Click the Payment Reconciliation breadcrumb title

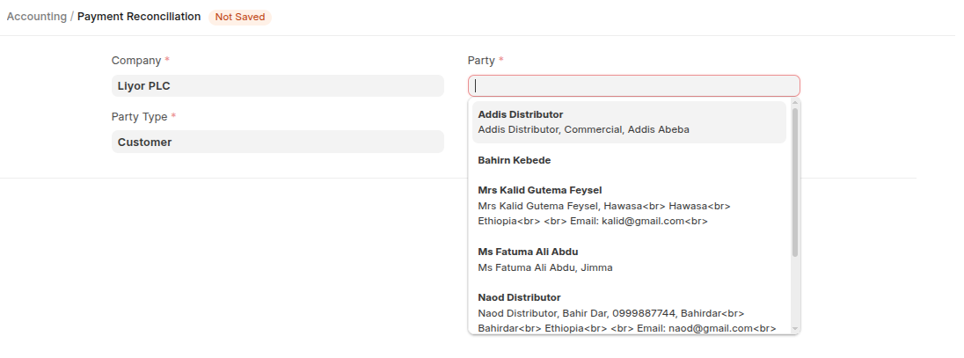coord(139,17)
